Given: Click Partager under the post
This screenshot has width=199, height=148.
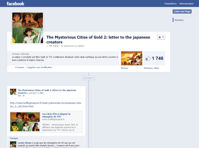Looking at the screenshot, I should tap(14, 138).
